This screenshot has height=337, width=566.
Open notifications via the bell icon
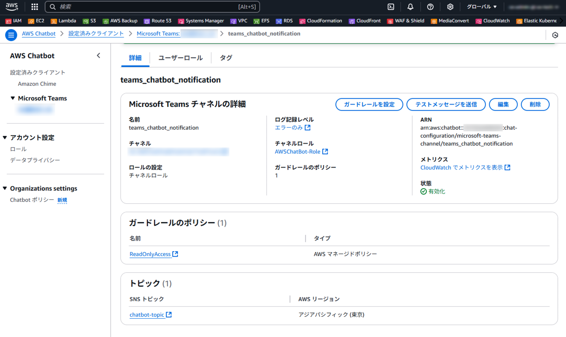coord(410,7)
